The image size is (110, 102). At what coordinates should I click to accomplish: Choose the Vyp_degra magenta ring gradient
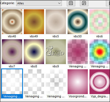(100, 82)
